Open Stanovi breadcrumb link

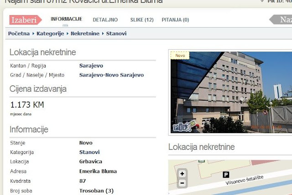(116, 33)
